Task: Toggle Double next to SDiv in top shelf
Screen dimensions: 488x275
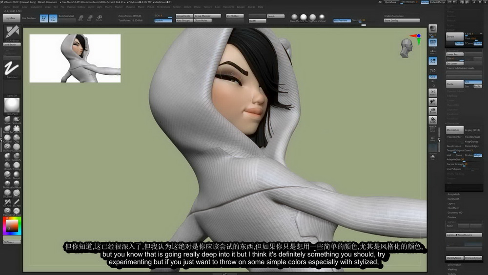Action: click(x=163, y=21)
